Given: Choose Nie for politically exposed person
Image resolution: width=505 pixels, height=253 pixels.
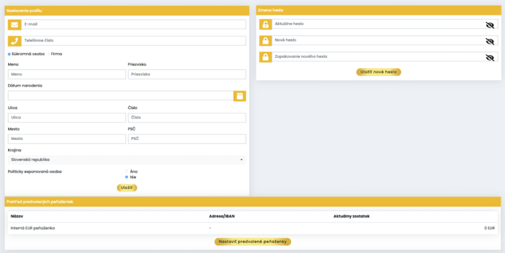Looking at the screenshot, I should (127, 177).
